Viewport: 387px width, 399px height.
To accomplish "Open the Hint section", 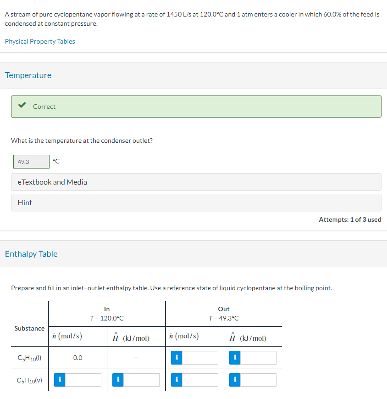I will 196,202.
